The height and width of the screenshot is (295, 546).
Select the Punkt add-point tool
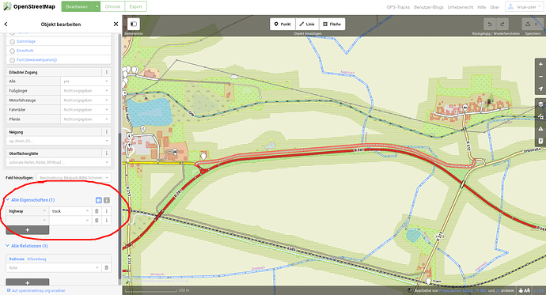coord(282,24)
